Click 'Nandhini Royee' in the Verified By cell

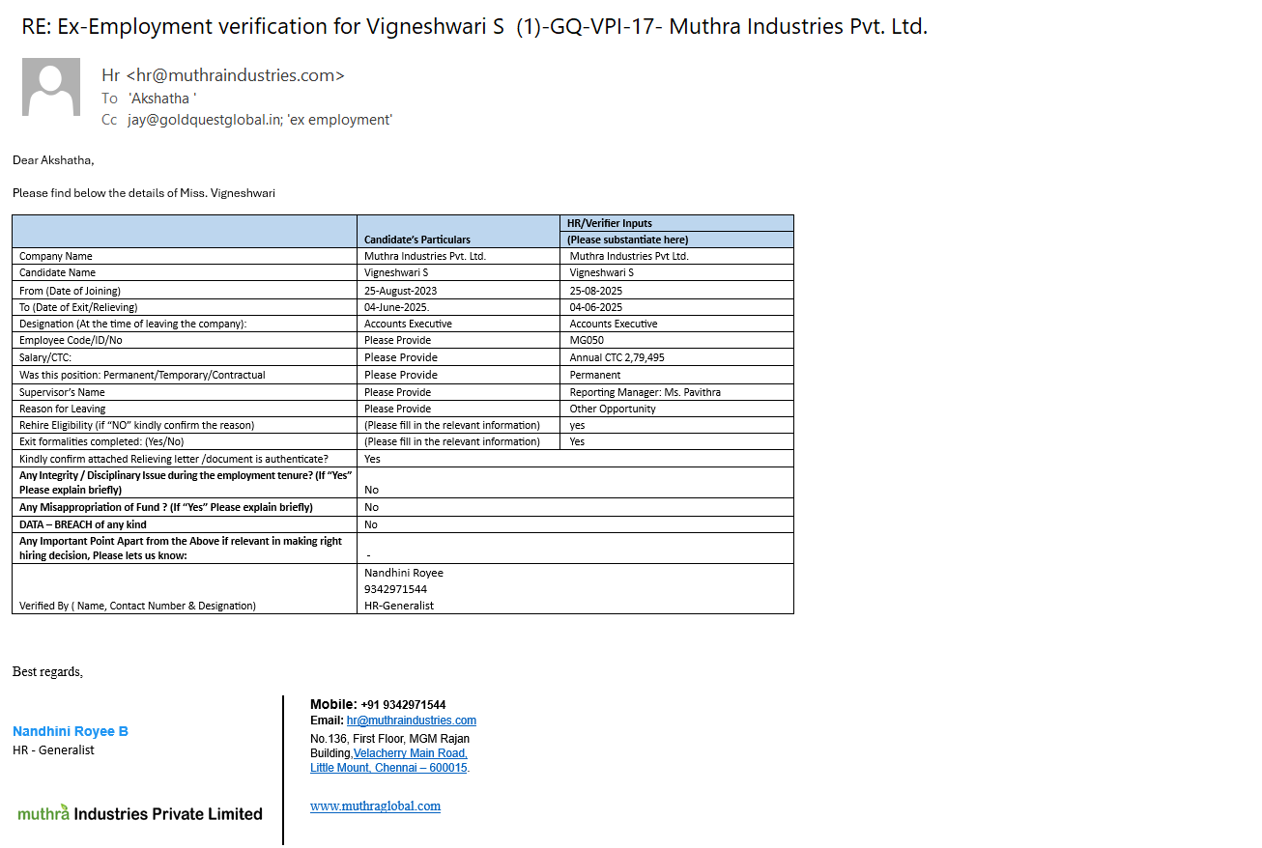(404, 573)
